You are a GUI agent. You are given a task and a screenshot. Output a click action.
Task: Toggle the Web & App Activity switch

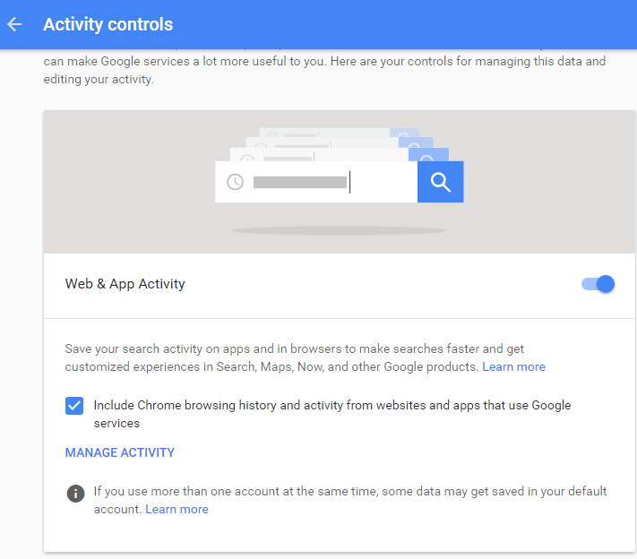[598, 284]
